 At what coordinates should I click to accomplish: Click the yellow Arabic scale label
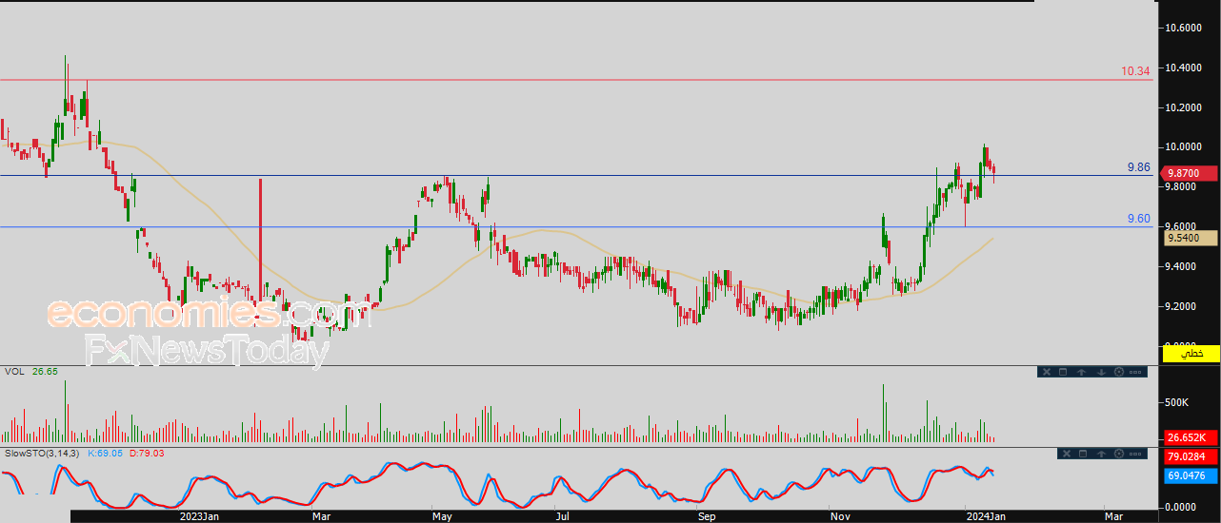[x=1191, y=354]
